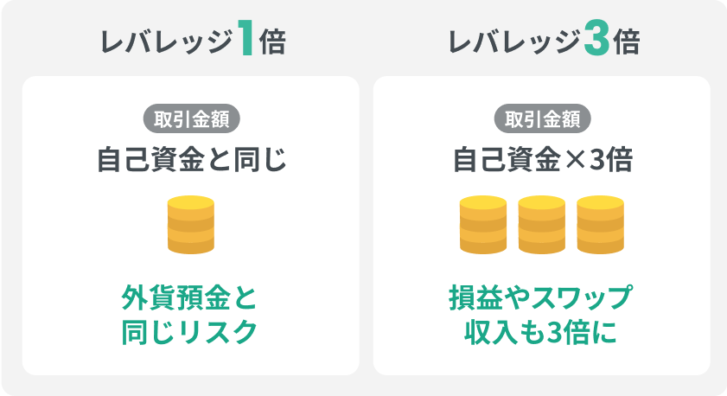Click the 自己資金×3倍 text
727x396 pixels.
click(543, 159)
